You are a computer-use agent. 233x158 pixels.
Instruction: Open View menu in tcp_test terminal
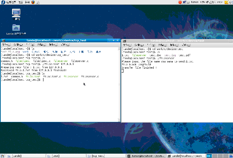click(30, 45)
